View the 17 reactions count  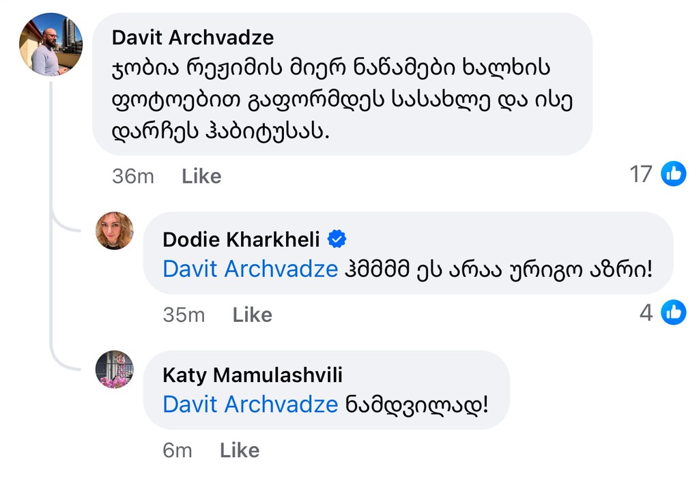(x=641, y=174)
